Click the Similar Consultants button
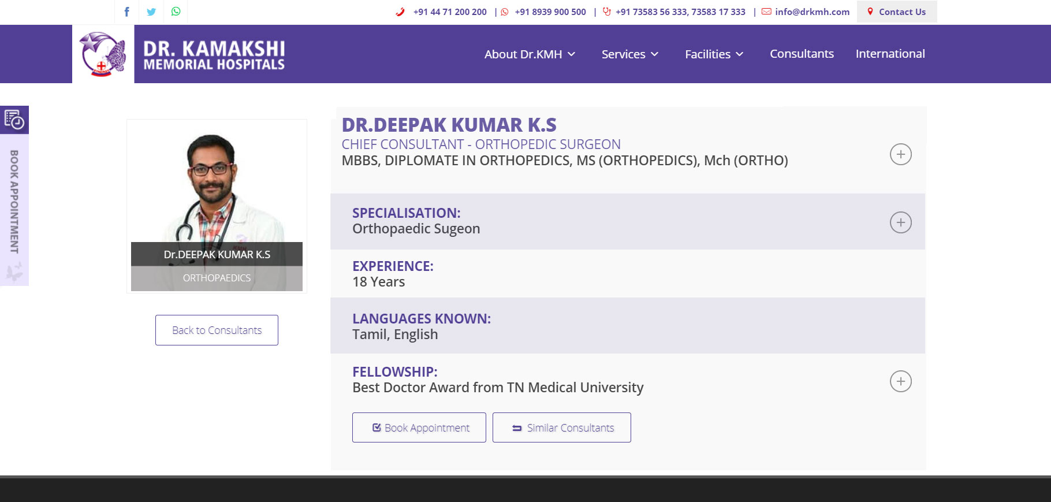This screenshot has height=502, width=1051. point(562,427)
